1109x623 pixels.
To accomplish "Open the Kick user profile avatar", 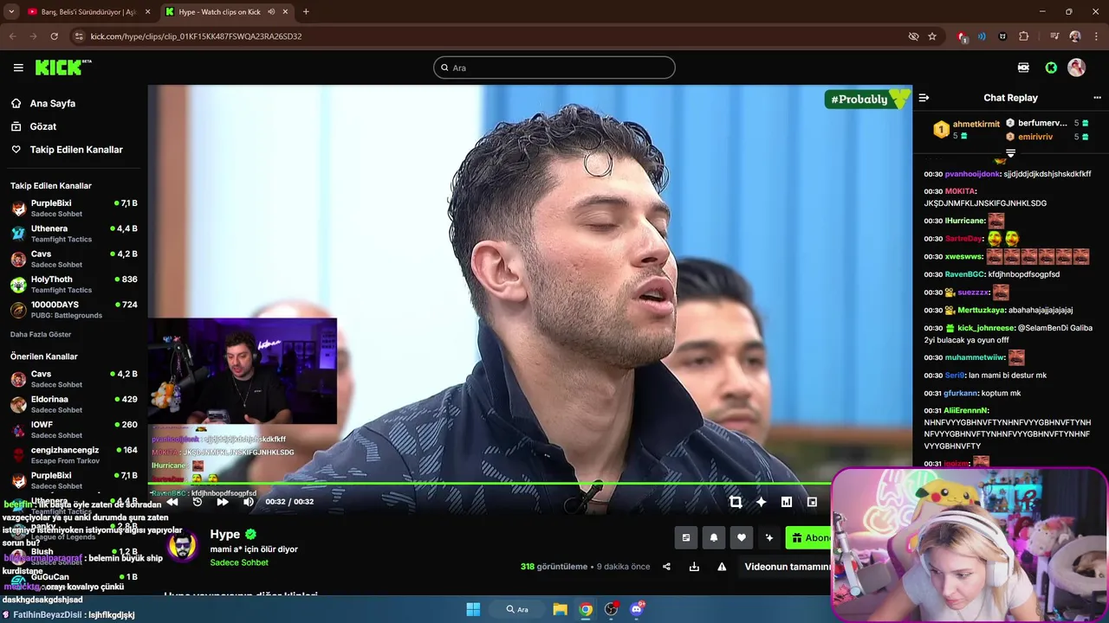I will 1077,67.
